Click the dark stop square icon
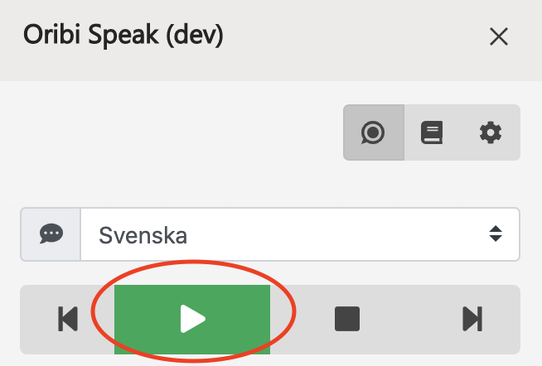 tap(347, 319)
